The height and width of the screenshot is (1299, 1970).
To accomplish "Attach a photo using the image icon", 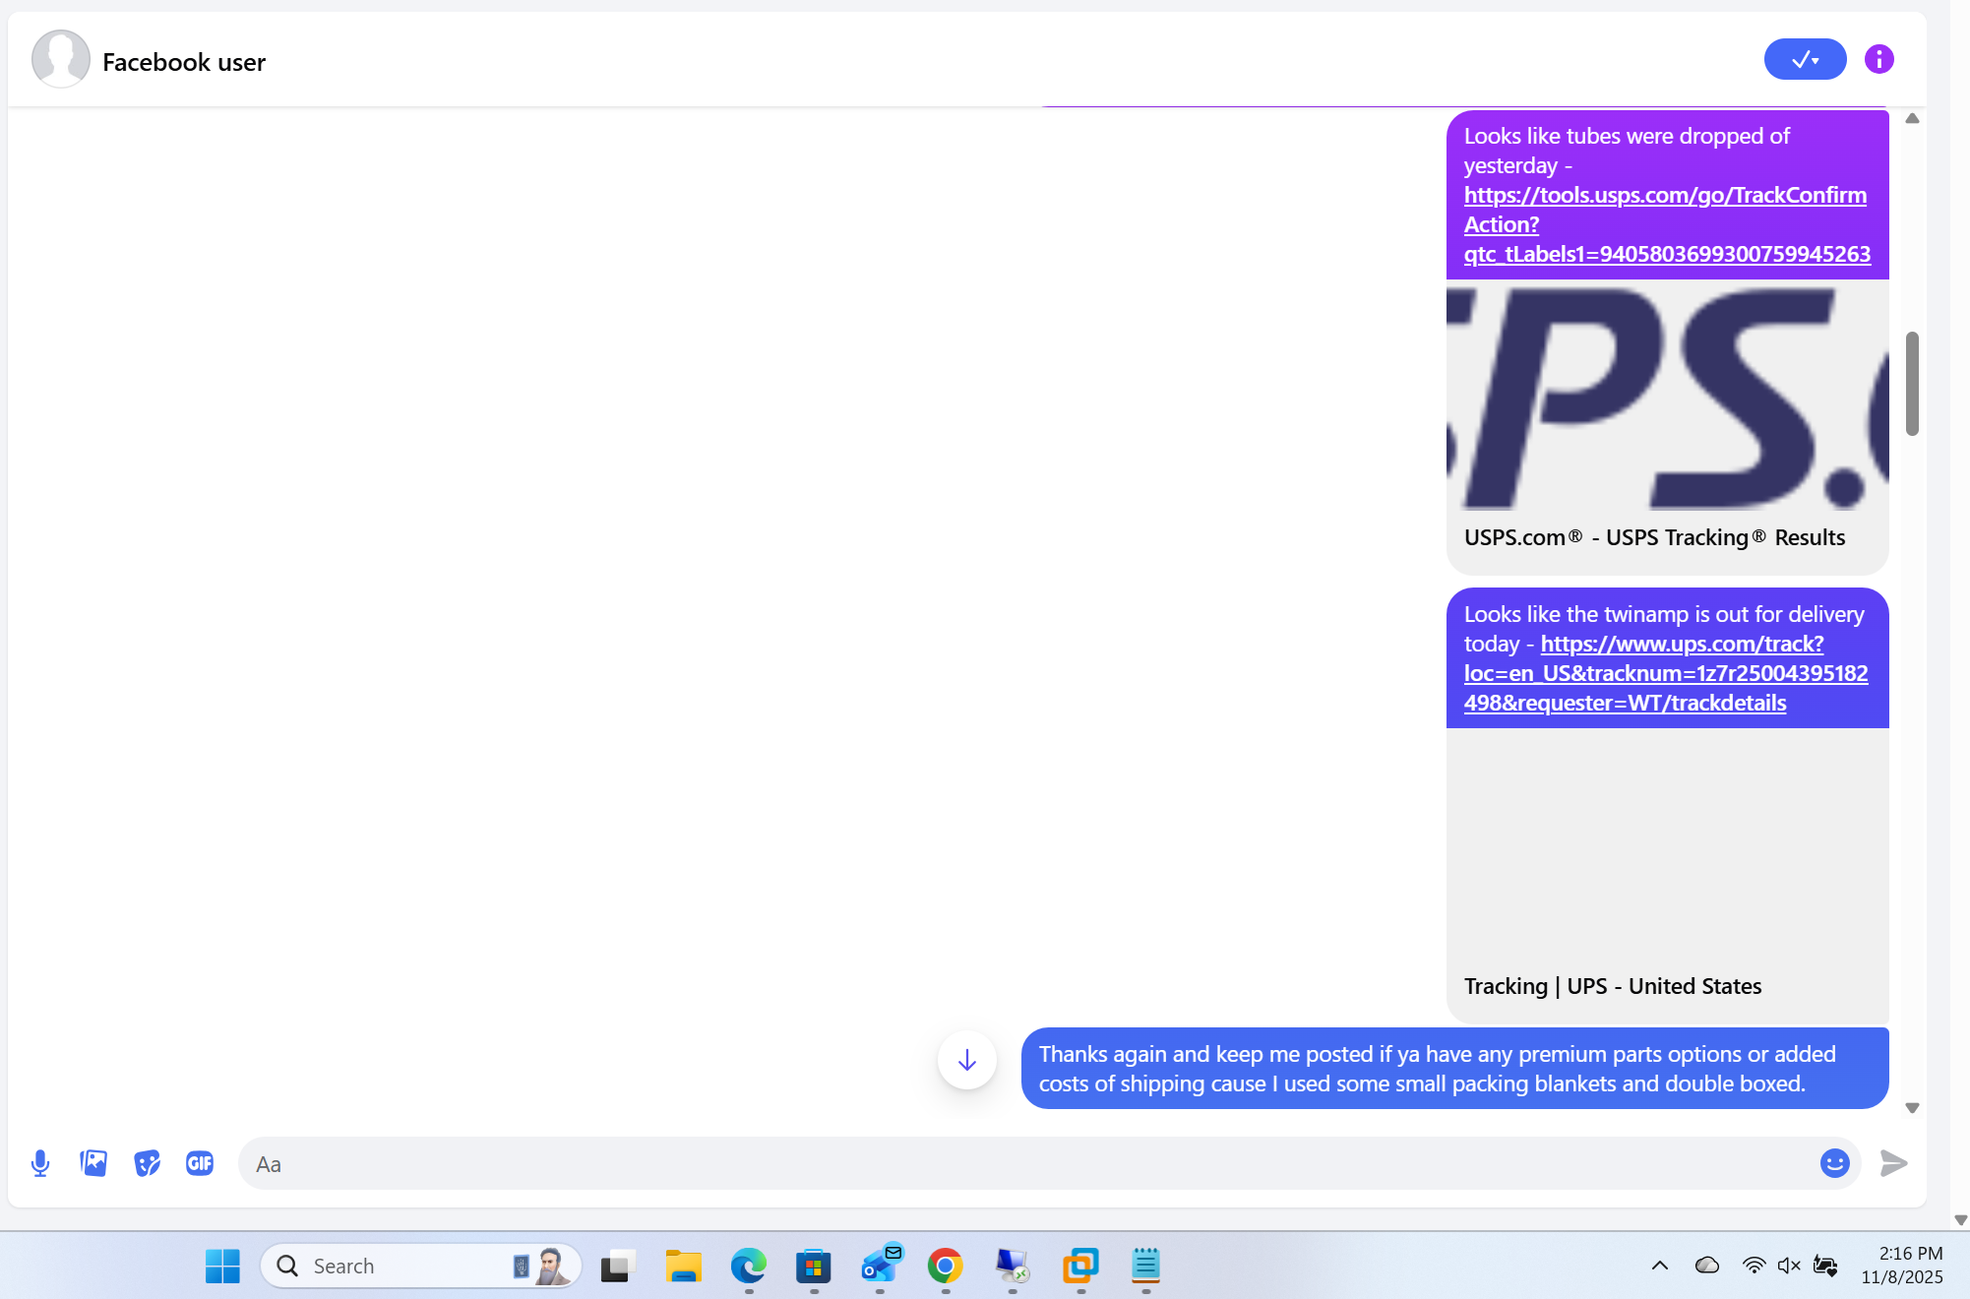I will [93, 1163].
